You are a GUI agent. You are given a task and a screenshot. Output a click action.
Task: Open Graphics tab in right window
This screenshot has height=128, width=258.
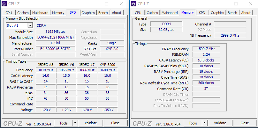coord(217,13)
